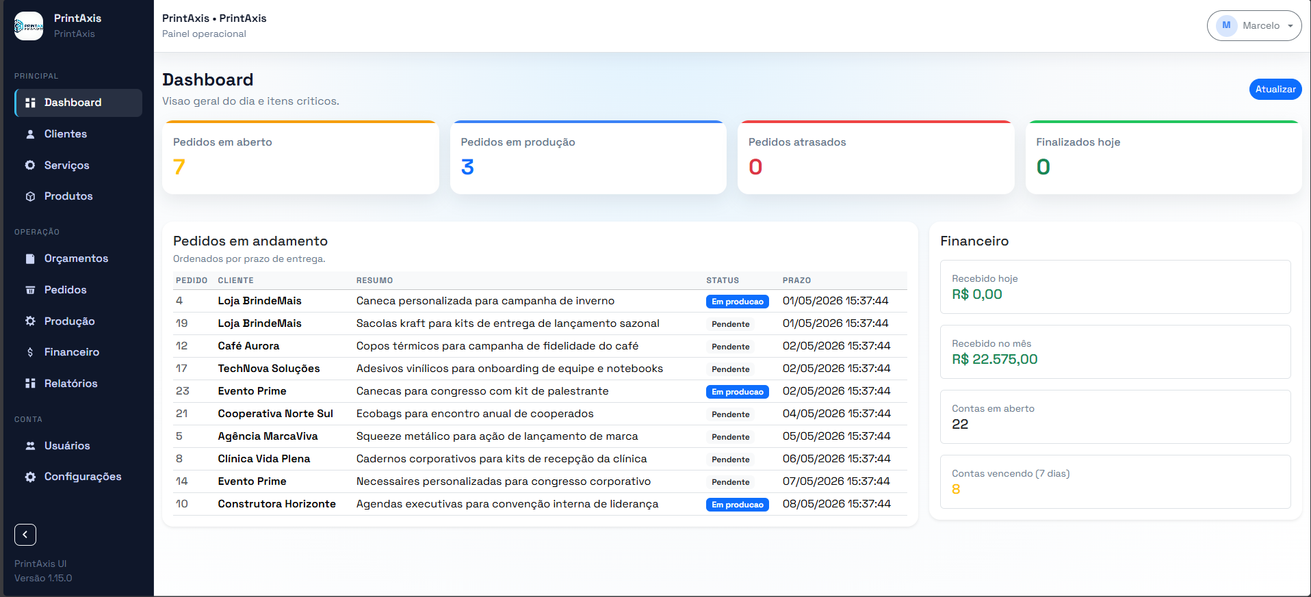Go to the Serviços page

pyautogui.click(x=78, y=165)
